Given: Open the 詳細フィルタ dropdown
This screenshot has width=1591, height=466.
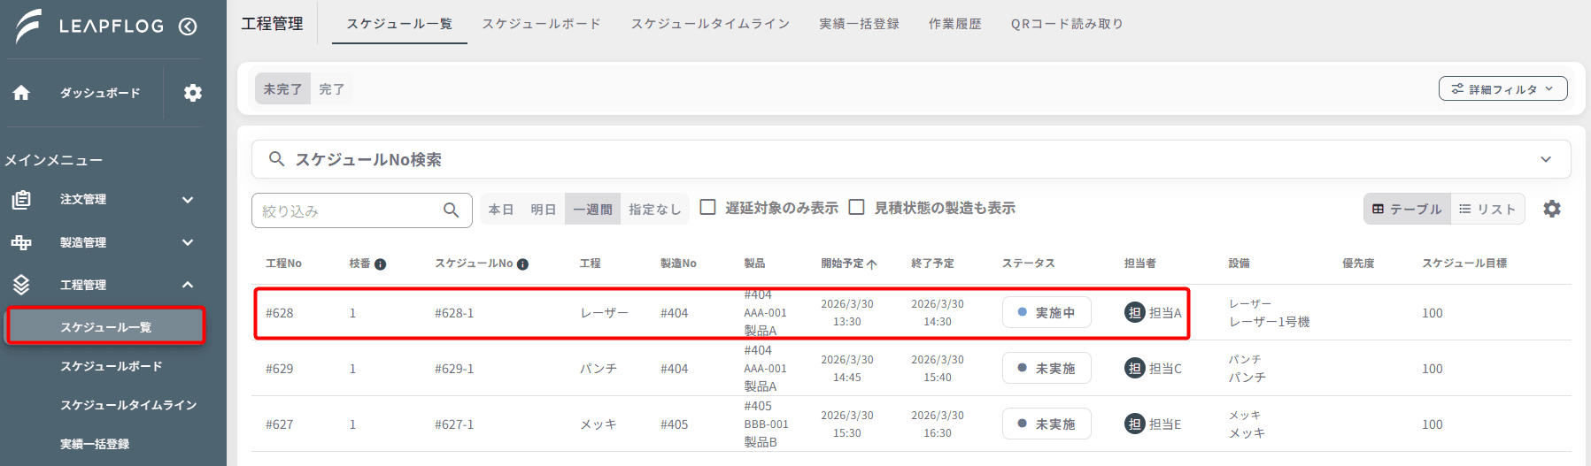Looking at the screenshot, I should point(1502,88).
